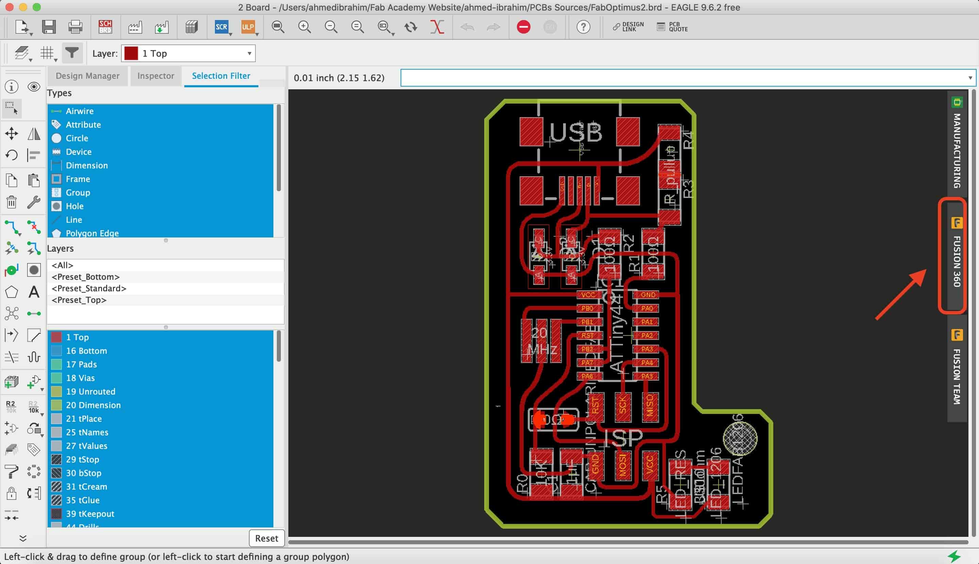
Task: Click the Types list vertical scrollbar
Action: pos(278,148)
